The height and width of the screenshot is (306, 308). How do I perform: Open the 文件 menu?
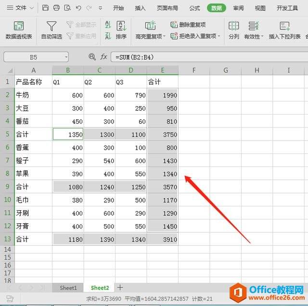click(20, 8)
